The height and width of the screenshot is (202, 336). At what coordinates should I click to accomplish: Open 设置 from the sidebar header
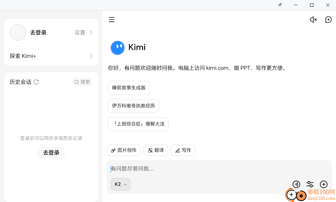click(80, 32)
